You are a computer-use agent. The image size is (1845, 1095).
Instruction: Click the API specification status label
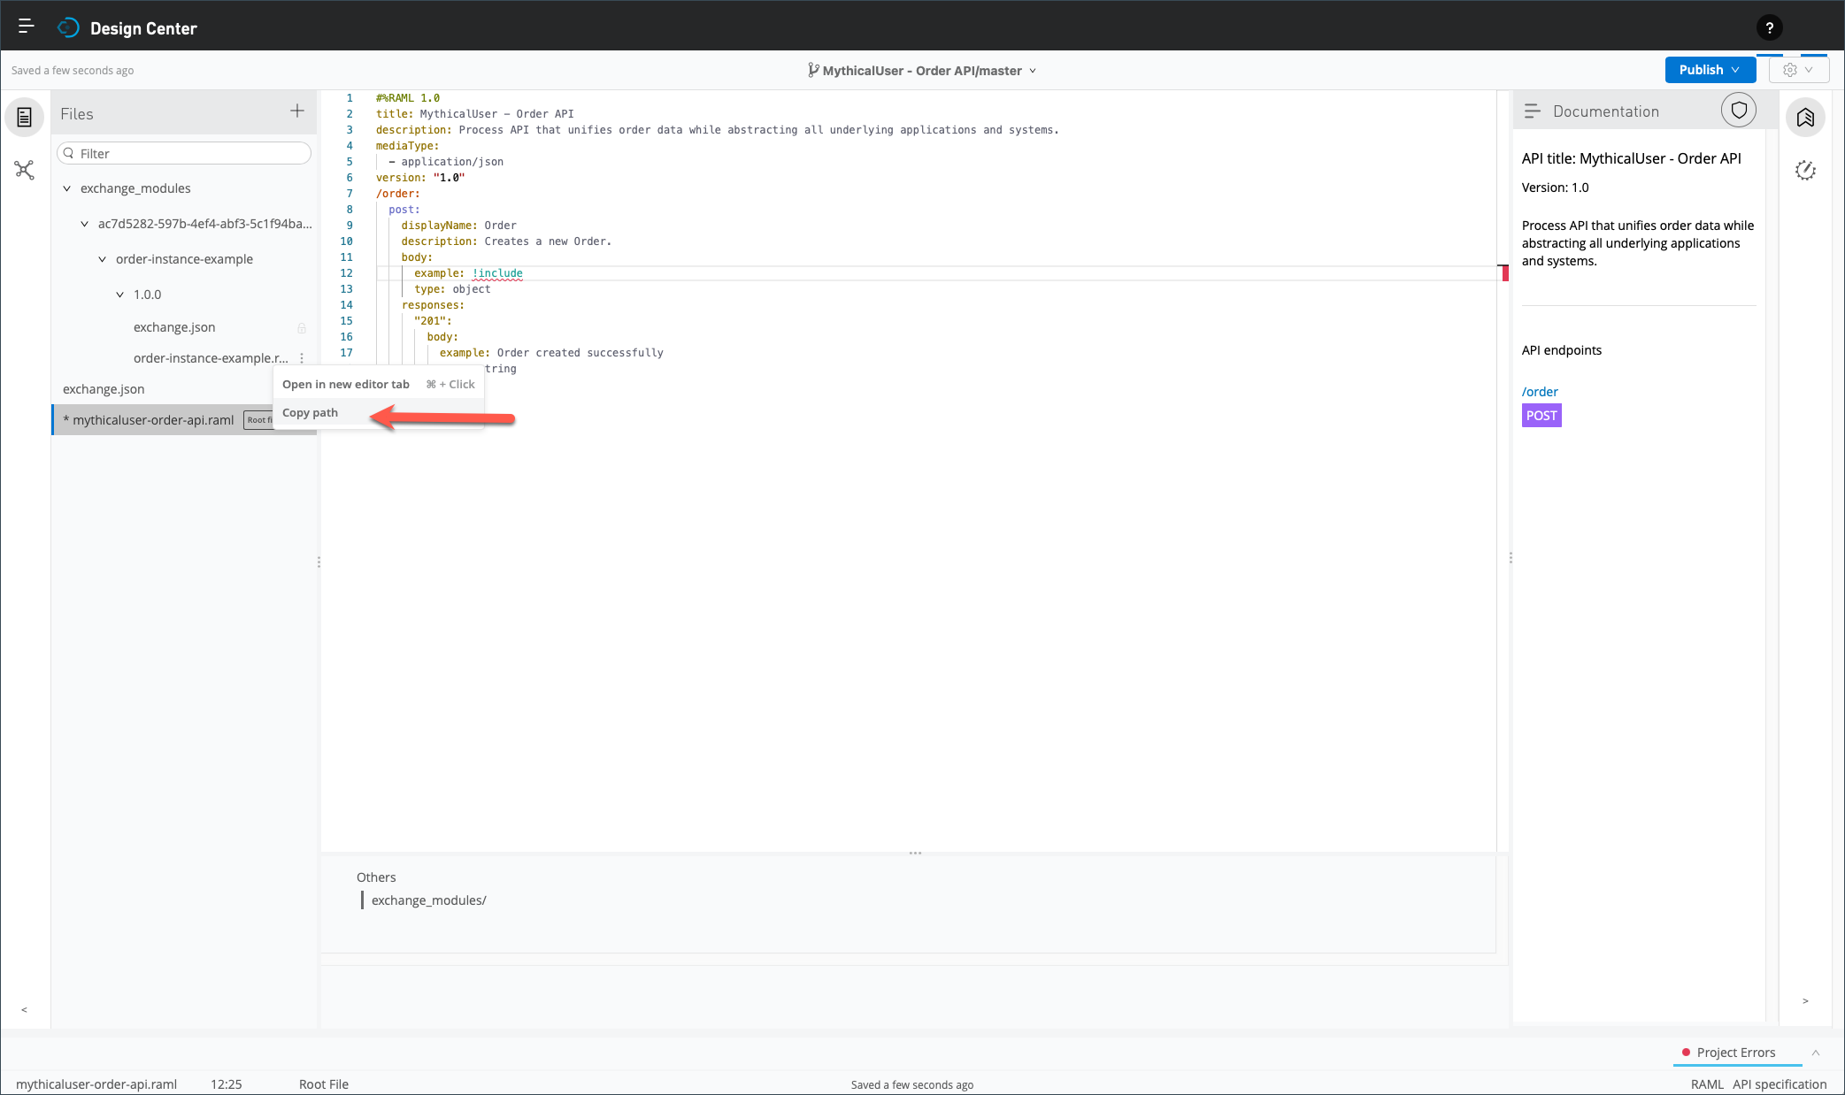pyautogui.click(x=1779, y=1084)
